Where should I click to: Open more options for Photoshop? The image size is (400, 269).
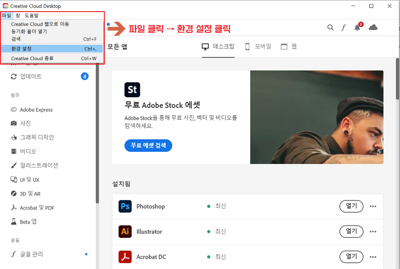pos(373,206)
